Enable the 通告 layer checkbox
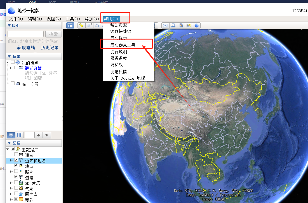Screen dimensions: 308x203 tap(16, 155)
